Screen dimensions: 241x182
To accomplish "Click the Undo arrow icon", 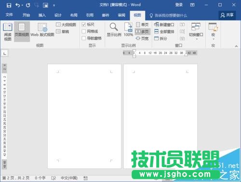I will click(x=18, y=5).
